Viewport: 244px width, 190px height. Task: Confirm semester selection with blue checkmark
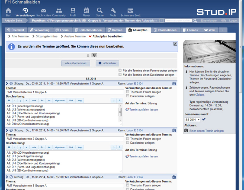204,119
